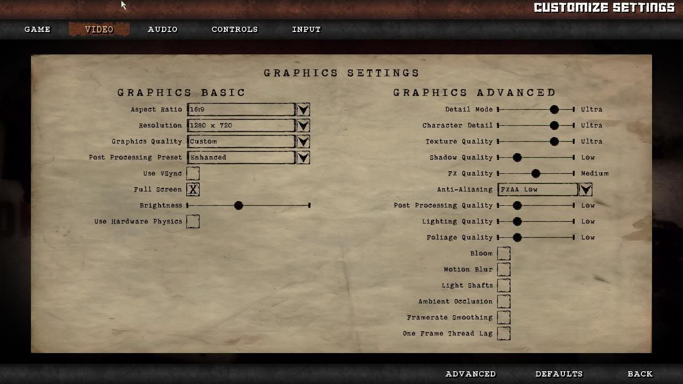Check the Framerate Smoothing box
Screen dimensions: 683x384
pyautogui.click(x=503, y=317)
